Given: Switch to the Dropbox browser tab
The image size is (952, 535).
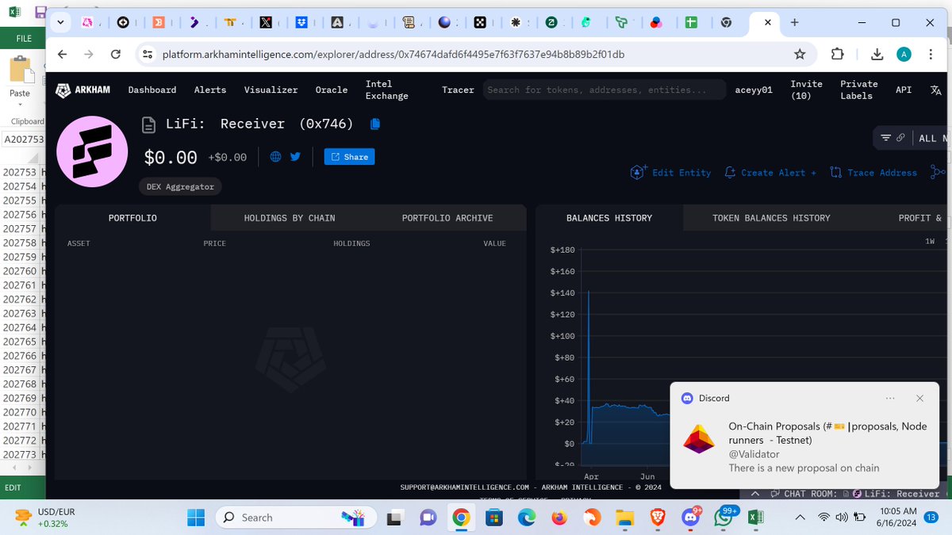Looking at the screenshot, I should coord(301,23).
